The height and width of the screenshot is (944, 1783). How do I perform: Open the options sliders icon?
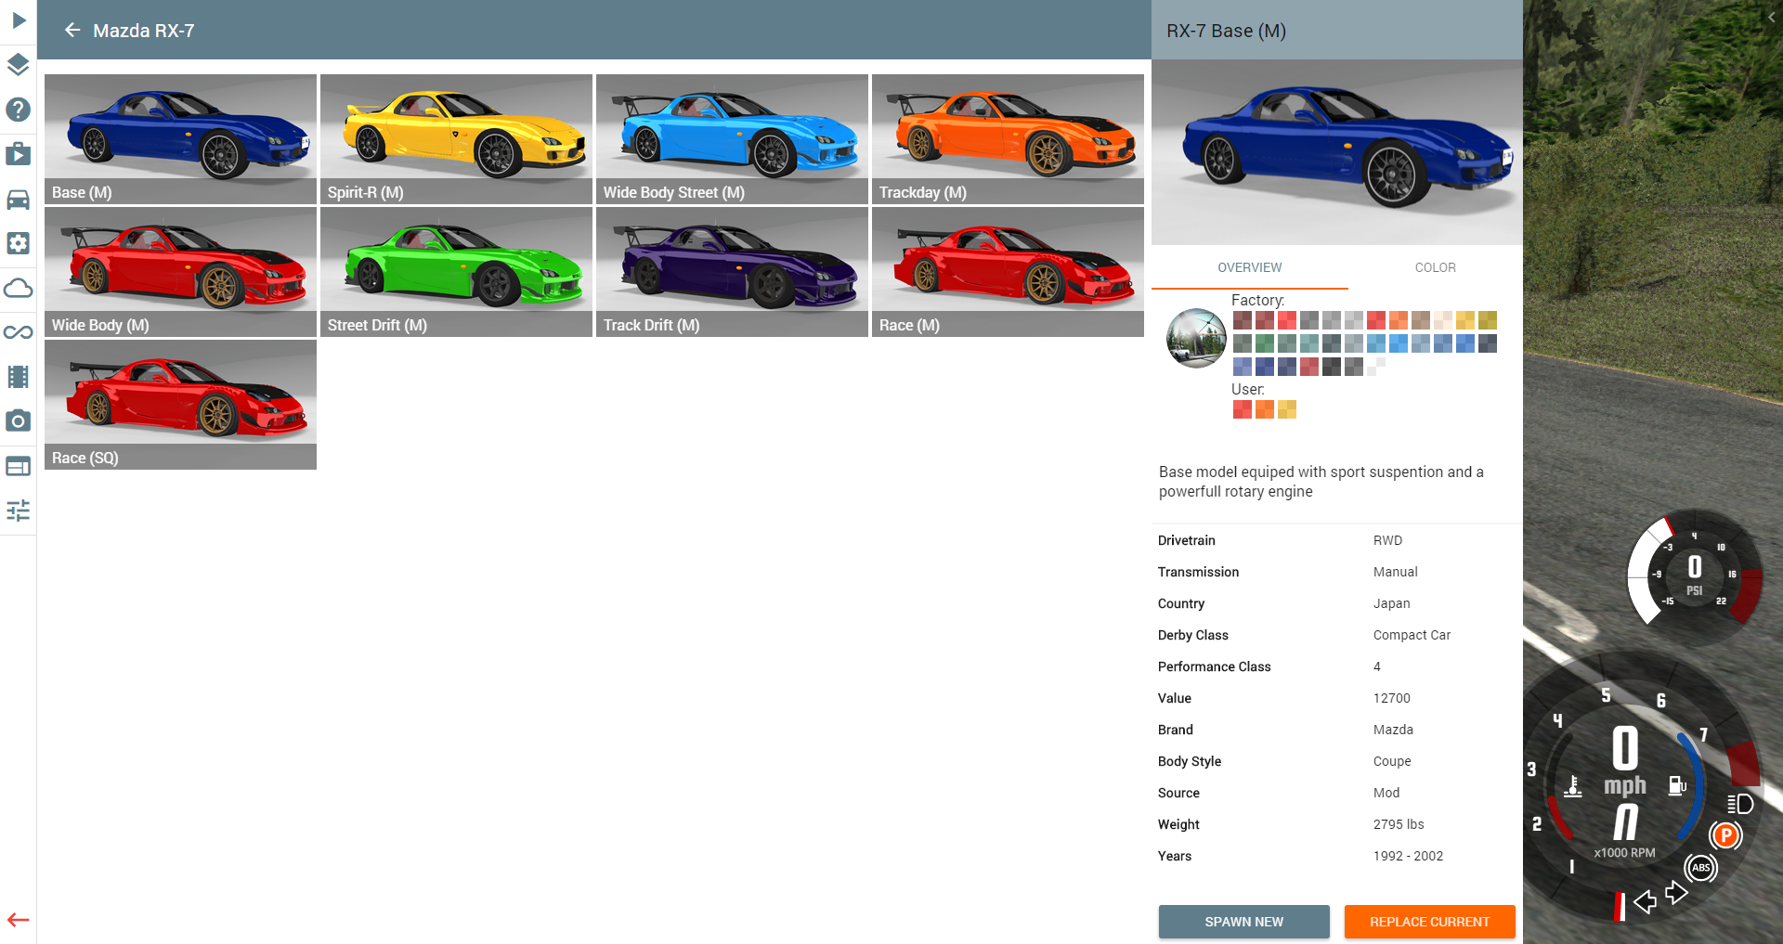point(19,511)
